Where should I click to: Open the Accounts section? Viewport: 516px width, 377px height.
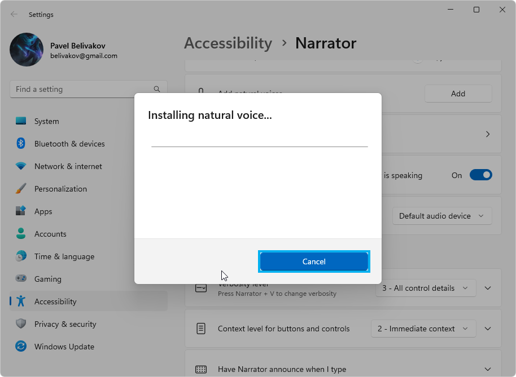pyautogui.click(x=89, y=234)
